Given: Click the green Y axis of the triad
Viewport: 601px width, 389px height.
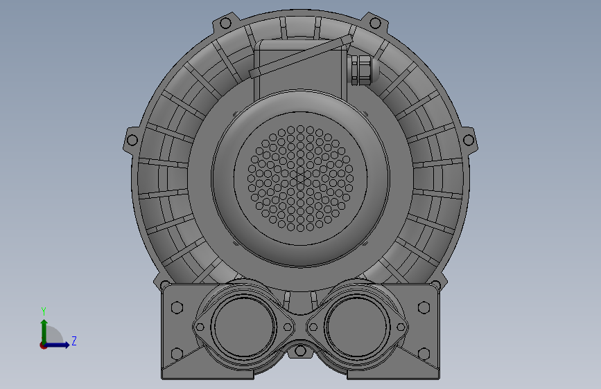Looking at the screenshot, I should click(44, 331).
